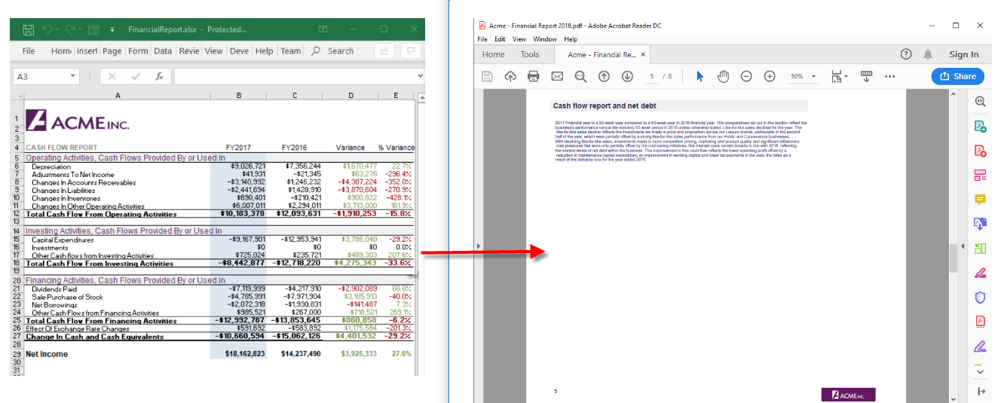Screen dimensions: 1007x403
Task: Switch to the Data ribbon tab
Action: pyautogui.click(x=163, y=51)
